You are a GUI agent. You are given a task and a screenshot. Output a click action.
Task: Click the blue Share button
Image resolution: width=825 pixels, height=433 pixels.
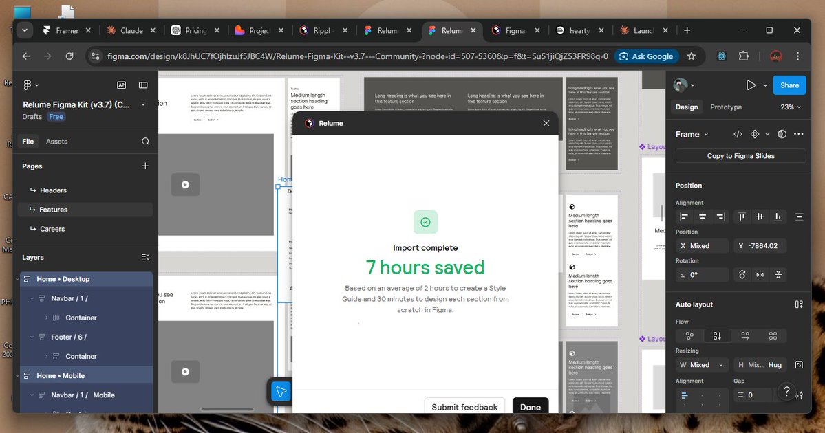point(789,85)
